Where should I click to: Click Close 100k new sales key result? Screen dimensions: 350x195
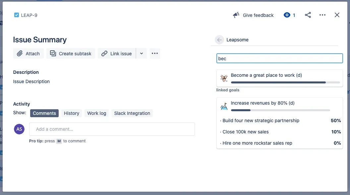point(245,132)
